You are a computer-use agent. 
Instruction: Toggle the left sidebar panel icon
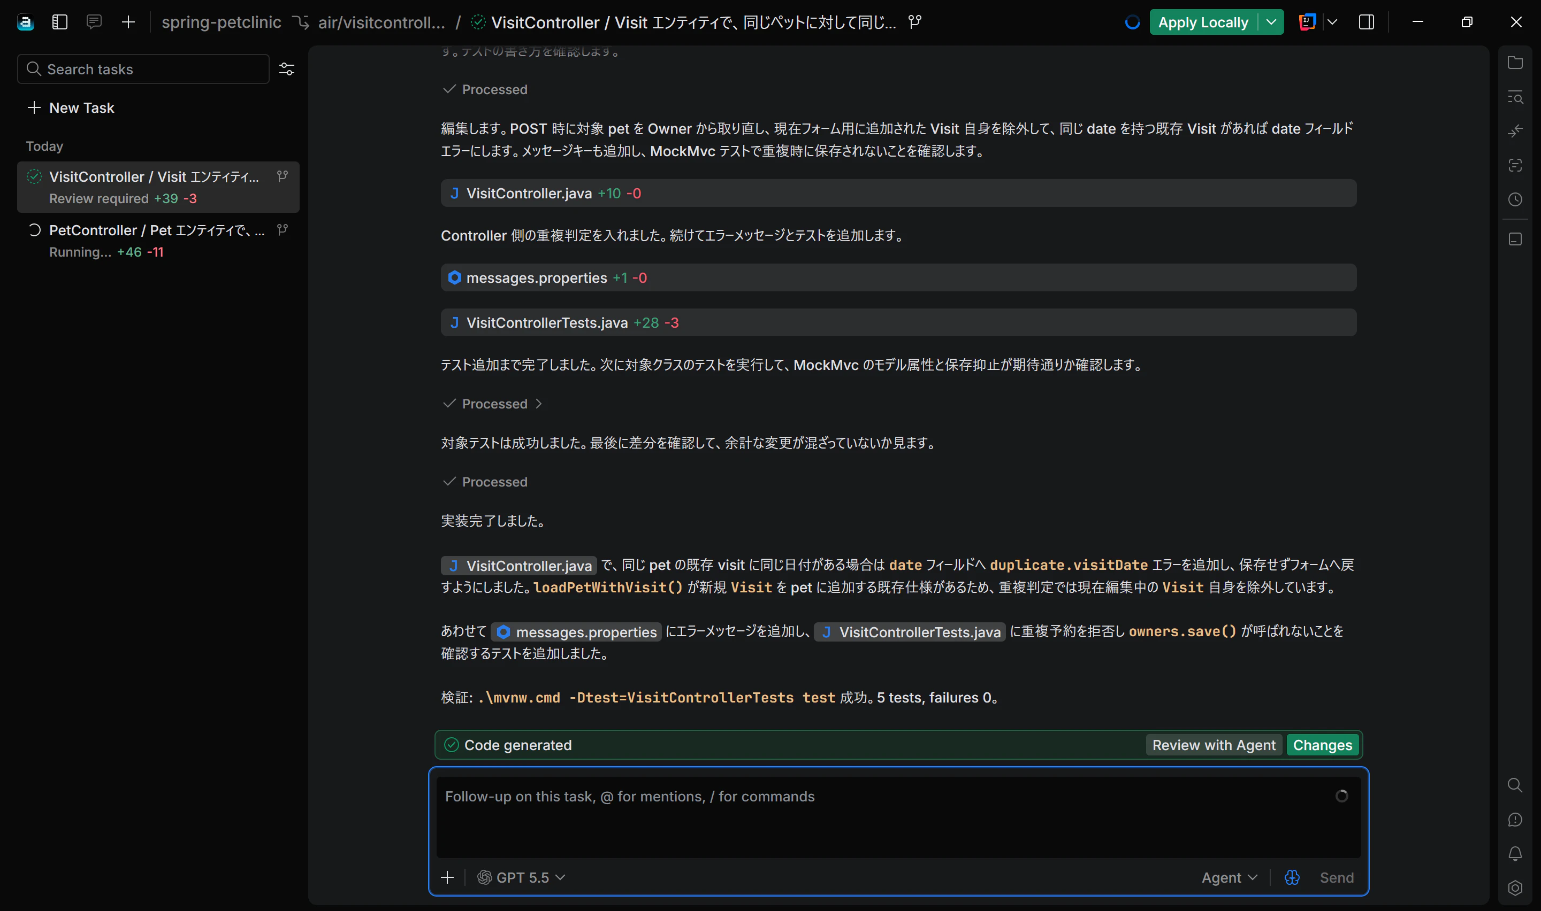pyautogui.click(x=59, y=22)
